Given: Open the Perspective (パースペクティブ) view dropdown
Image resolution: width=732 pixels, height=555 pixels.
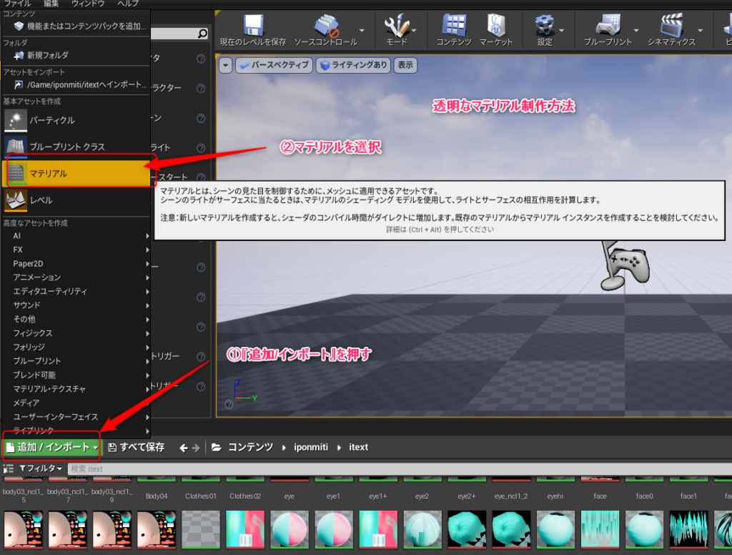Looking at the screenshot, I should pos(274,66).
